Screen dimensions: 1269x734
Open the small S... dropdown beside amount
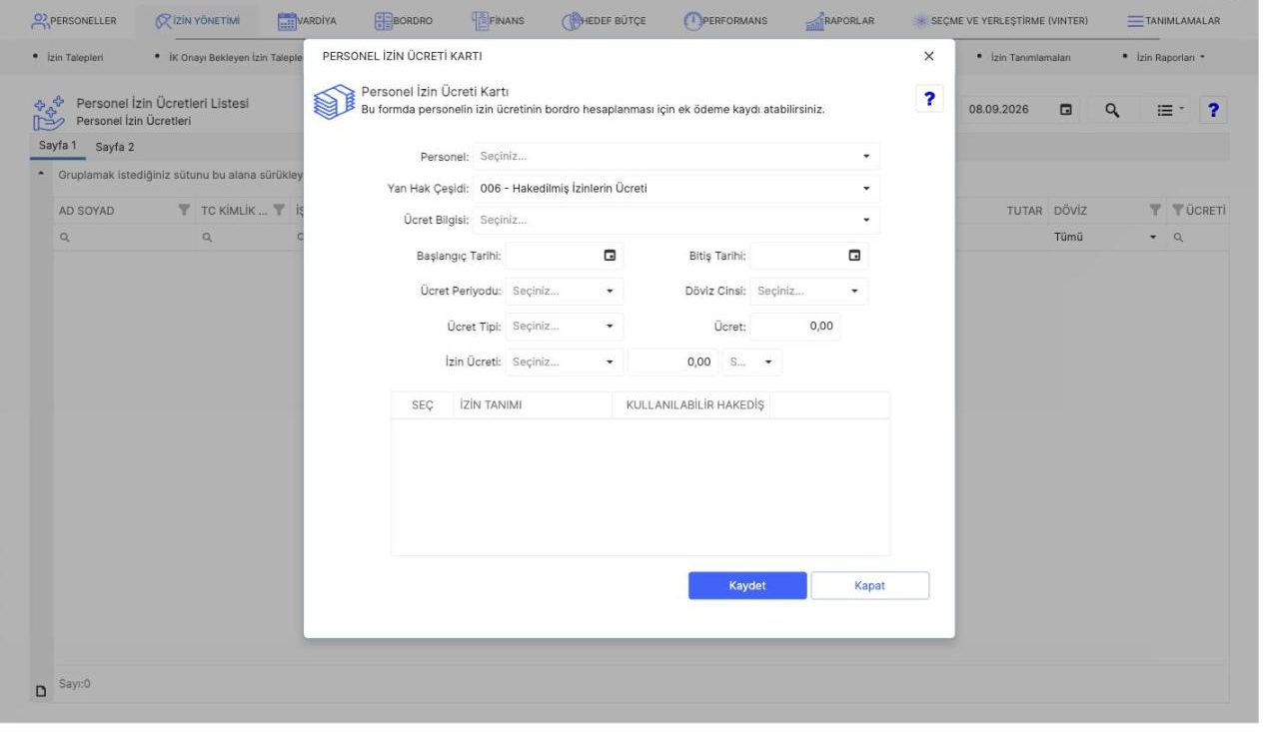tap(767, 363)
